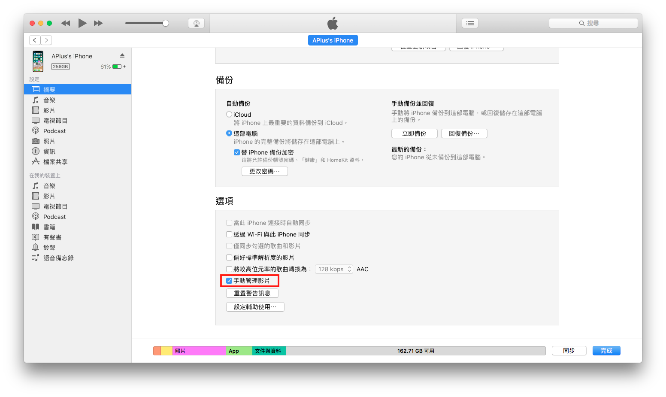Click the 同步 button
Viewport: 666px width, 397px height.
click(x=569, y=351)
